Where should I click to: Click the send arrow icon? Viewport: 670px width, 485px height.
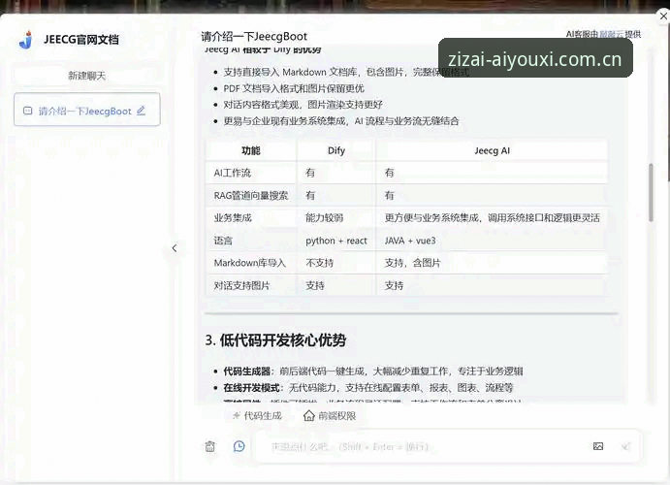click(626, 446)
